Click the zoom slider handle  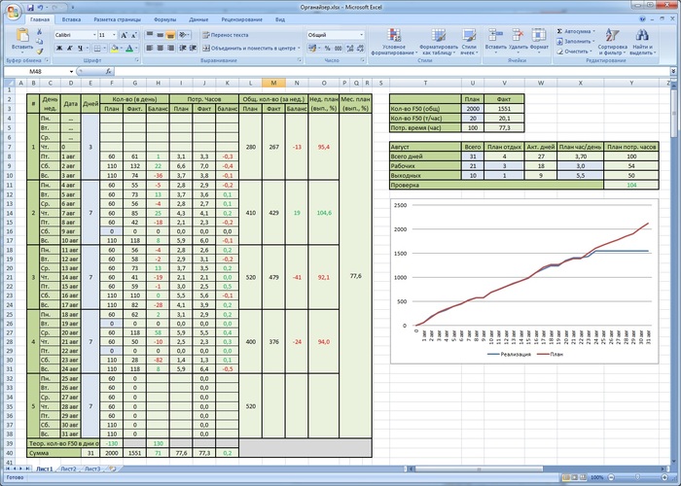tap(637, 477)
